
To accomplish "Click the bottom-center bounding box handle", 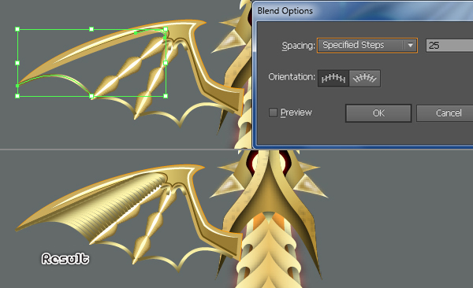I will pos(91,96).
